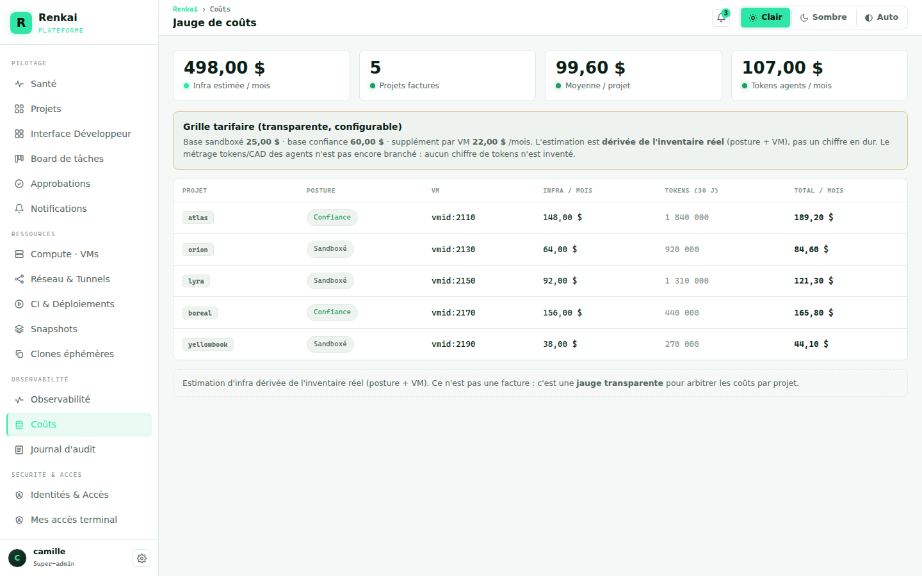This screenshot has height=576, width=922.
Task: Click the Santé pulse icon
Action: [19, 84]
